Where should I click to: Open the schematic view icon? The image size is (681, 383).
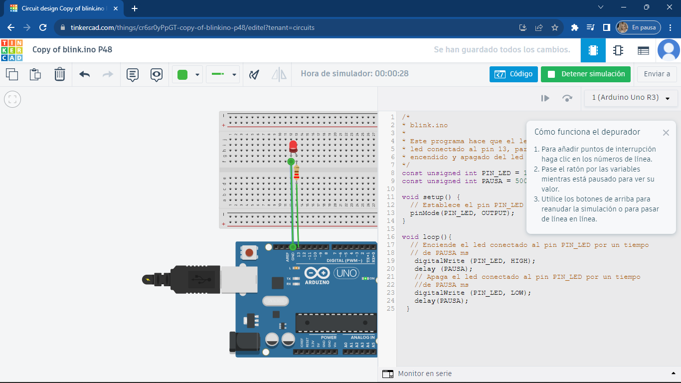(618, 50)
